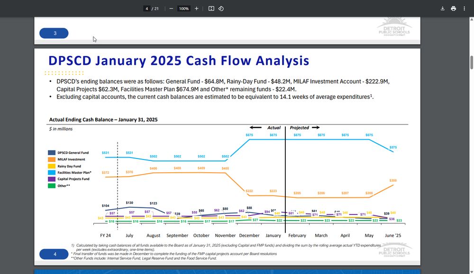The height and width of the screenshot is (274, 474).
Task: Click the 'Actual' chart label
Action: [x=274, y=128]
